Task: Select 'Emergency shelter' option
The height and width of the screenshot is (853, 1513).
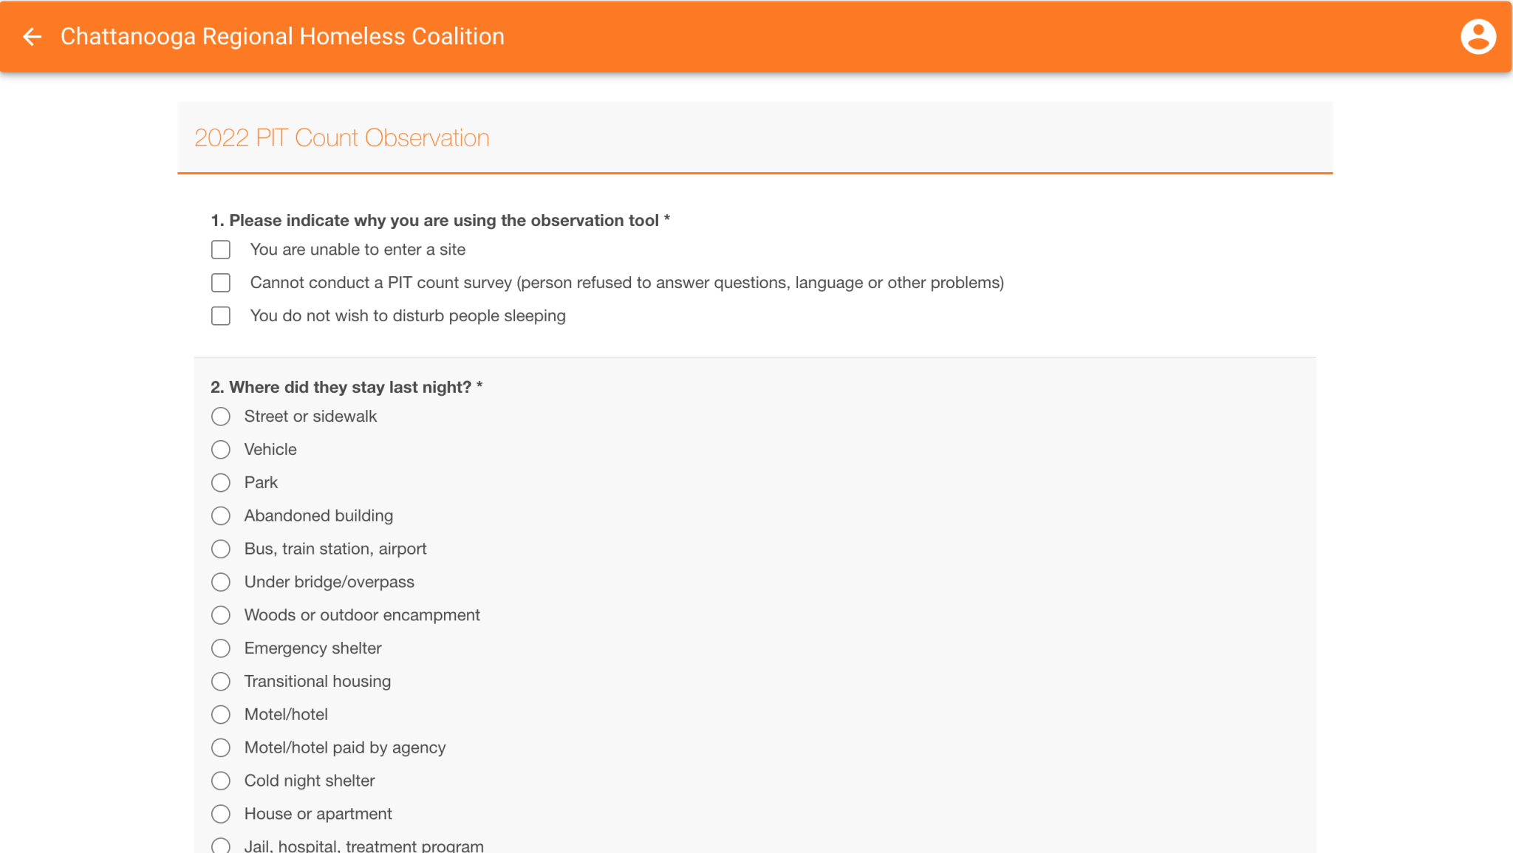Action: [220, 648]
